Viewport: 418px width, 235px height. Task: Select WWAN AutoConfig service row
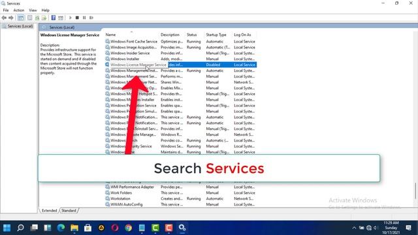180,204
